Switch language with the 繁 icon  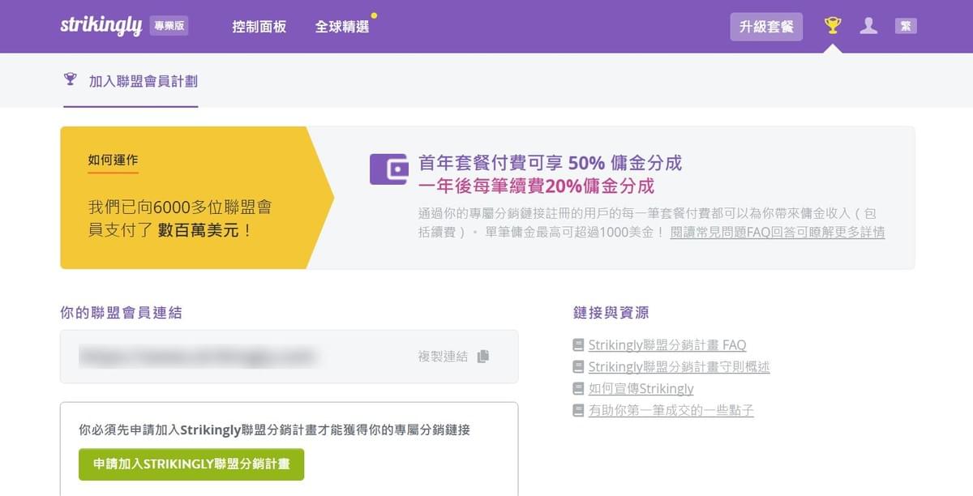[x=906, y=26]
